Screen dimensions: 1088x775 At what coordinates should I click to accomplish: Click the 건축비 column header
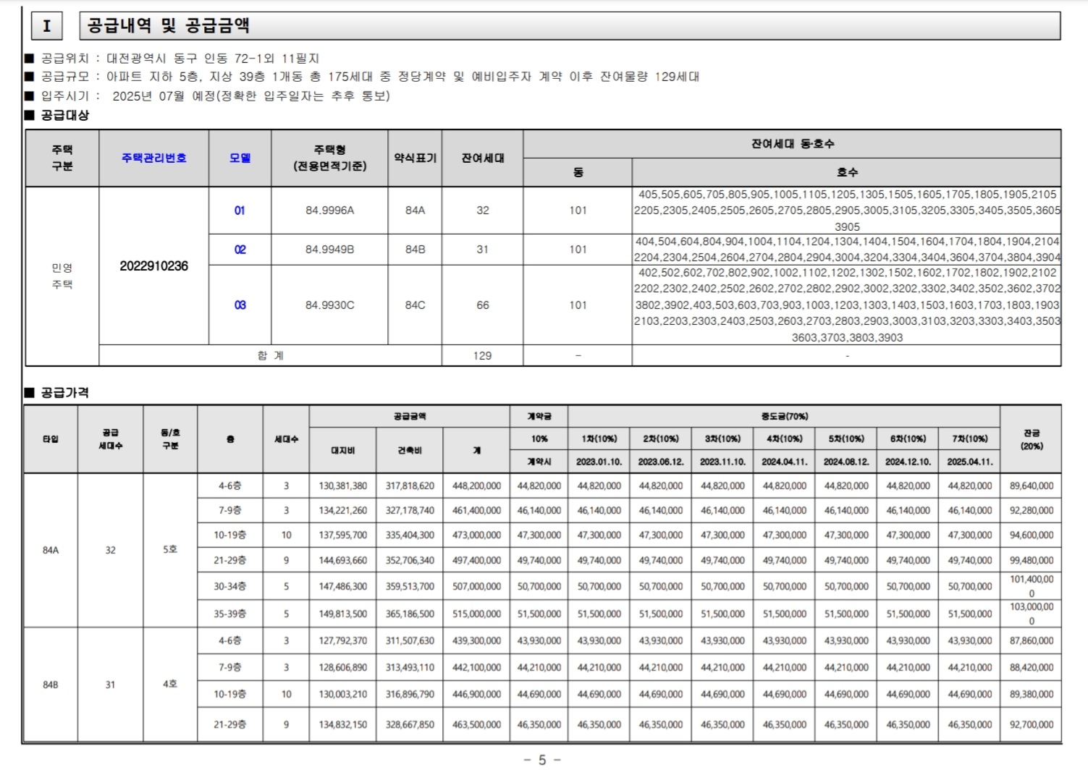[x=409, y=450]
